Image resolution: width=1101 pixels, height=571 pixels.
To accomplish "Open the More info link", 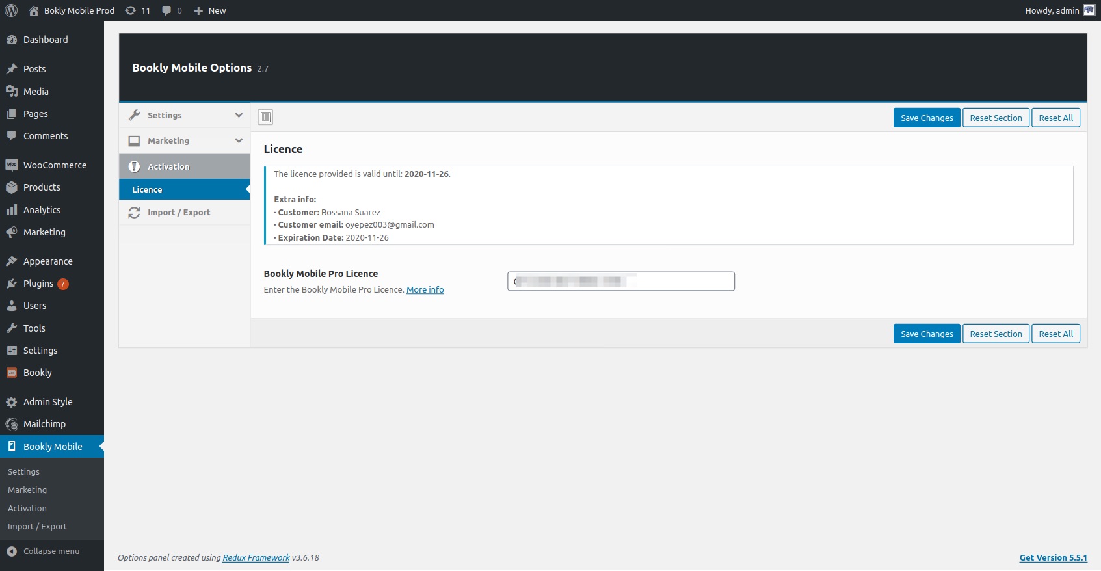I will [425, 290].
